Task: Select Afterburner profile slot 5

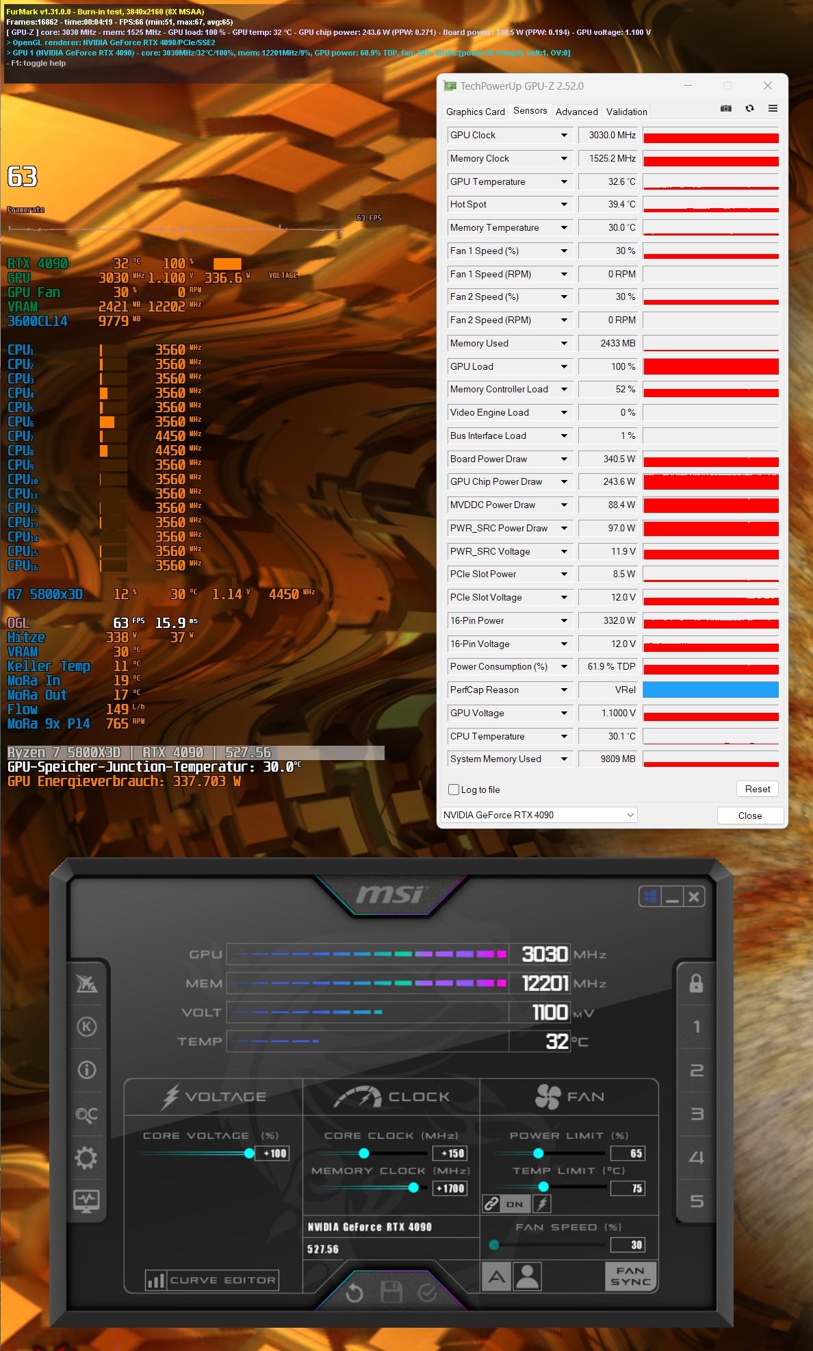Action: [x=697, y=1201]
